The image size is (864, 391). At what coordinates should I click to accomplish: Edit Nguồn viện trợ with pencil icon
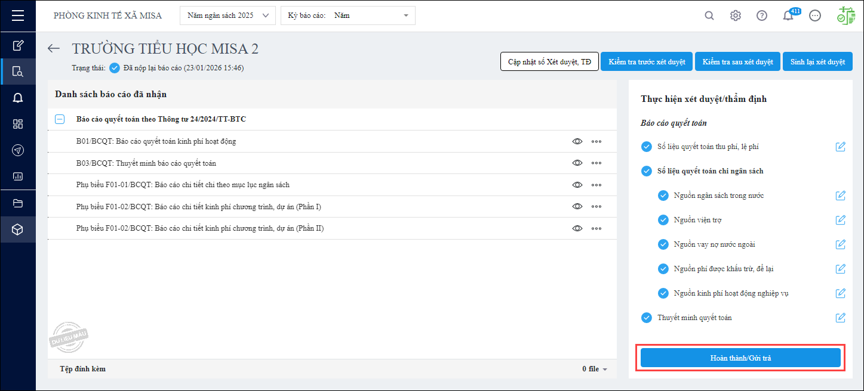tap(841, 220)
